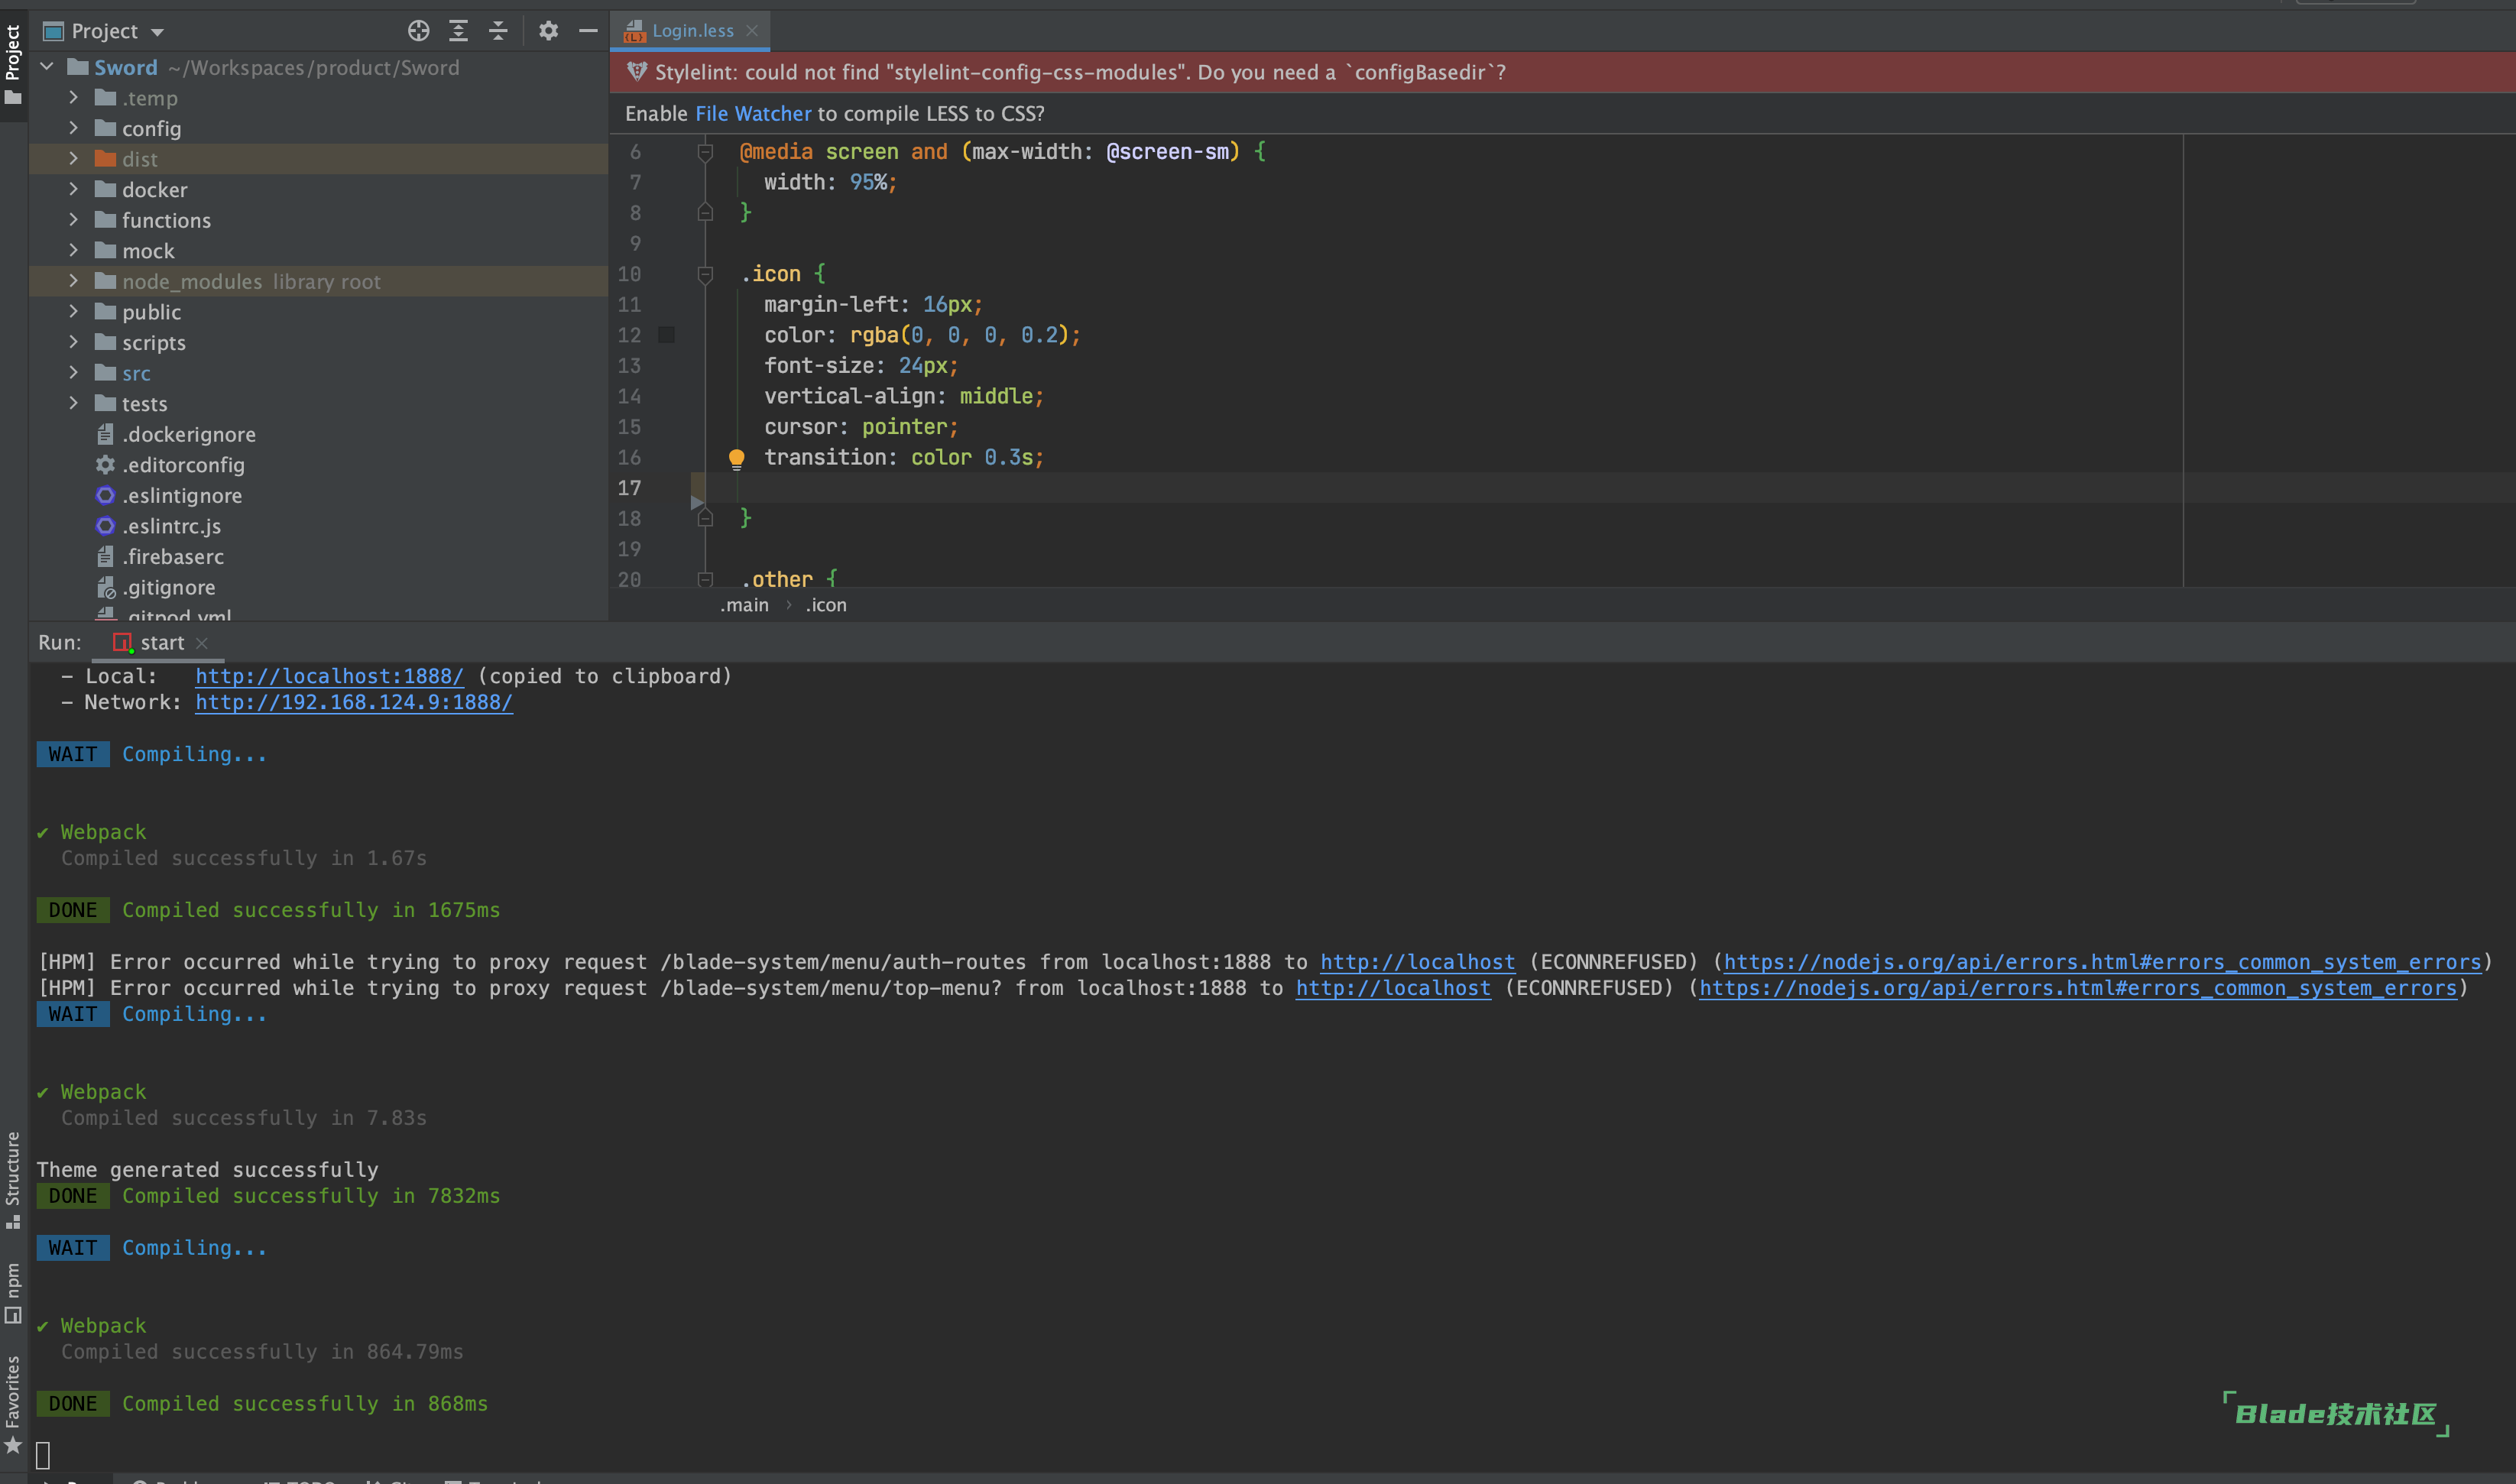Fold the .icon block on line 10

705,274
